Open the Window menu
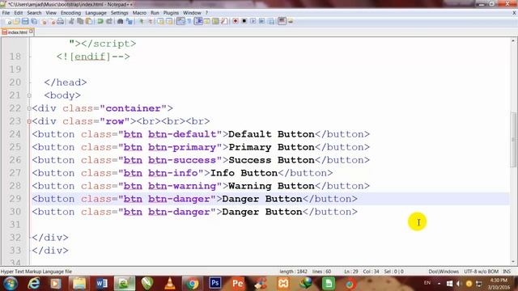 [192, 13]
